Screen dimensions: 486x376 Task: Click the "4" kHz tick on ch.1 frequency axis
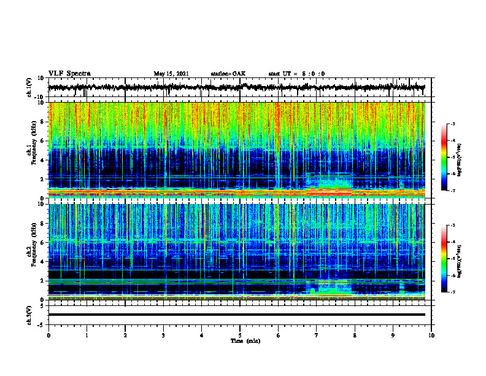(44, 160)
